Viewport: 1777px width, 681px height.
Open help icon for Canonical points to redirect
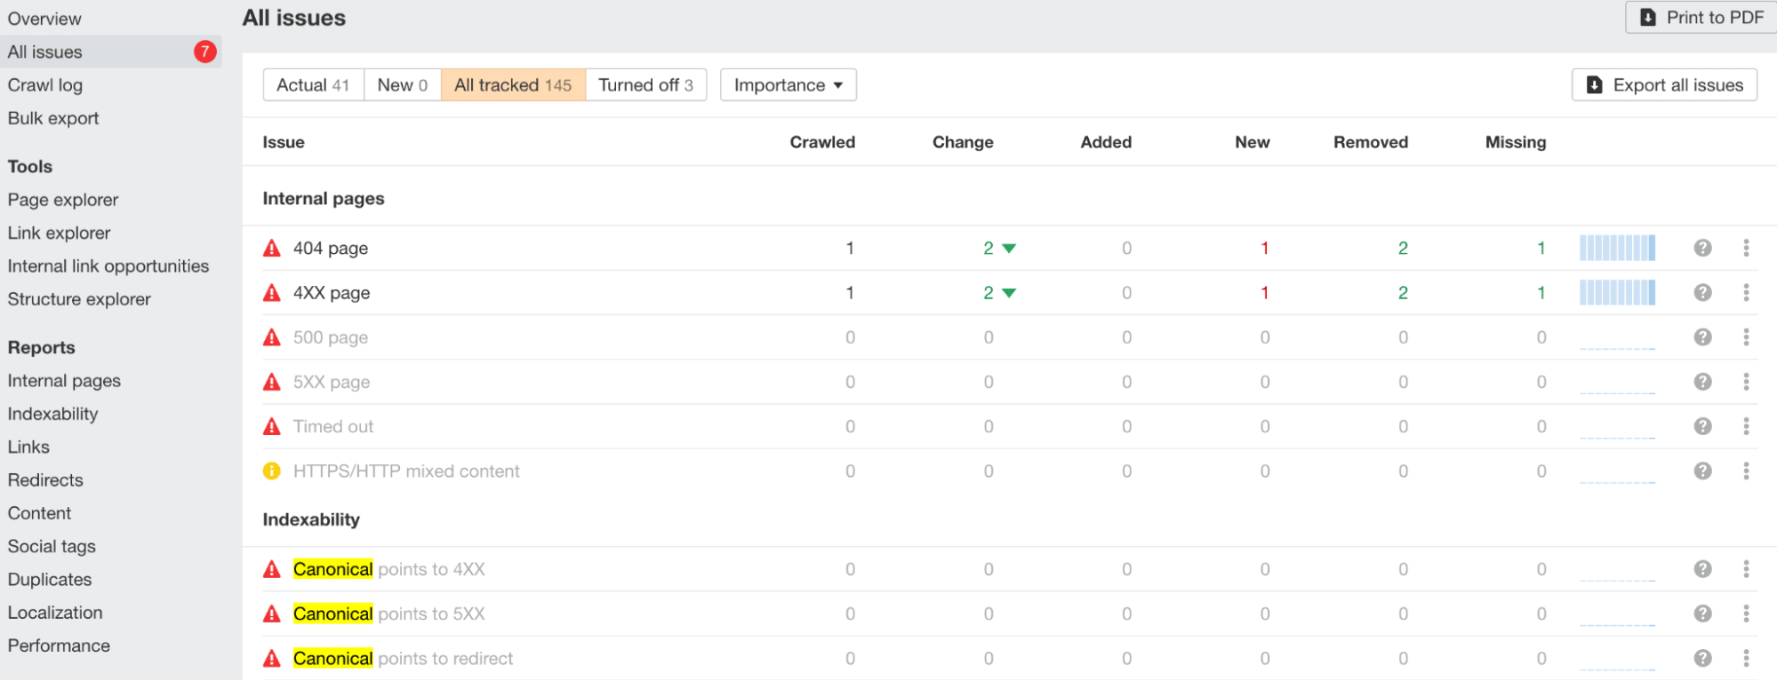click(x=1702, y=658)
